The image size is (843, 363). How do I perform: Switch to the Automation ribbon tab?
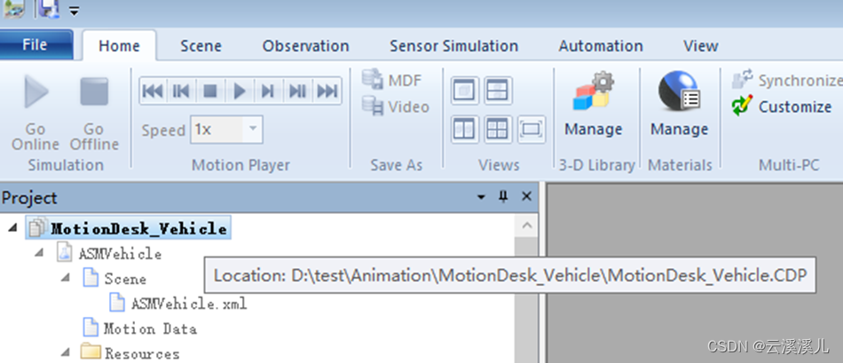(601, 46)
